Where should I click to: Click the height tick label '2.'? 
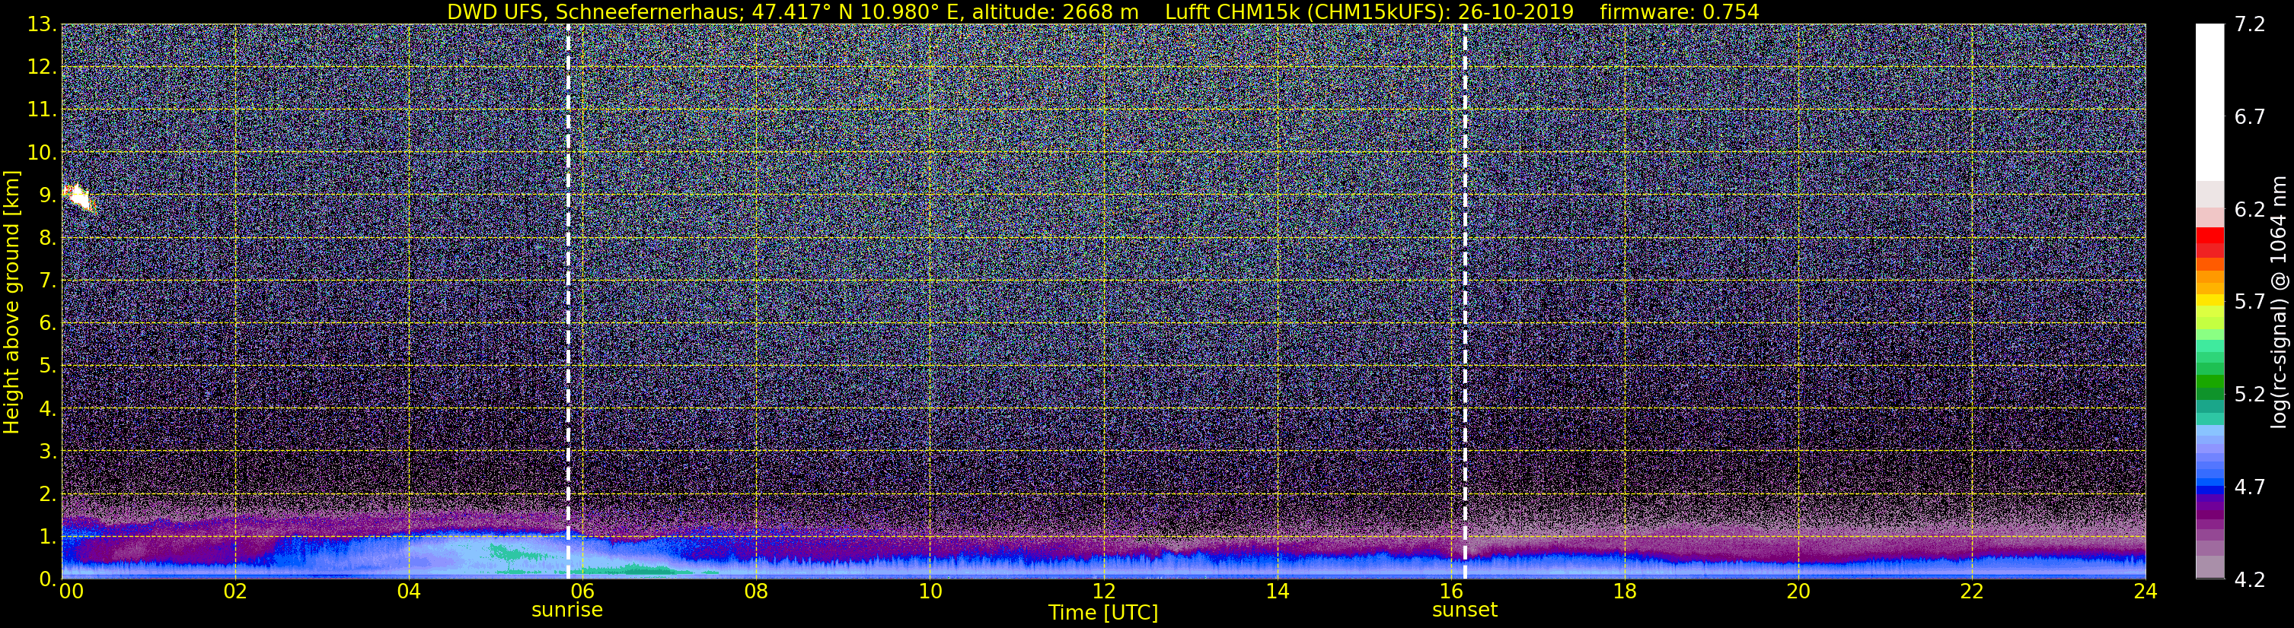click(48, 495)
